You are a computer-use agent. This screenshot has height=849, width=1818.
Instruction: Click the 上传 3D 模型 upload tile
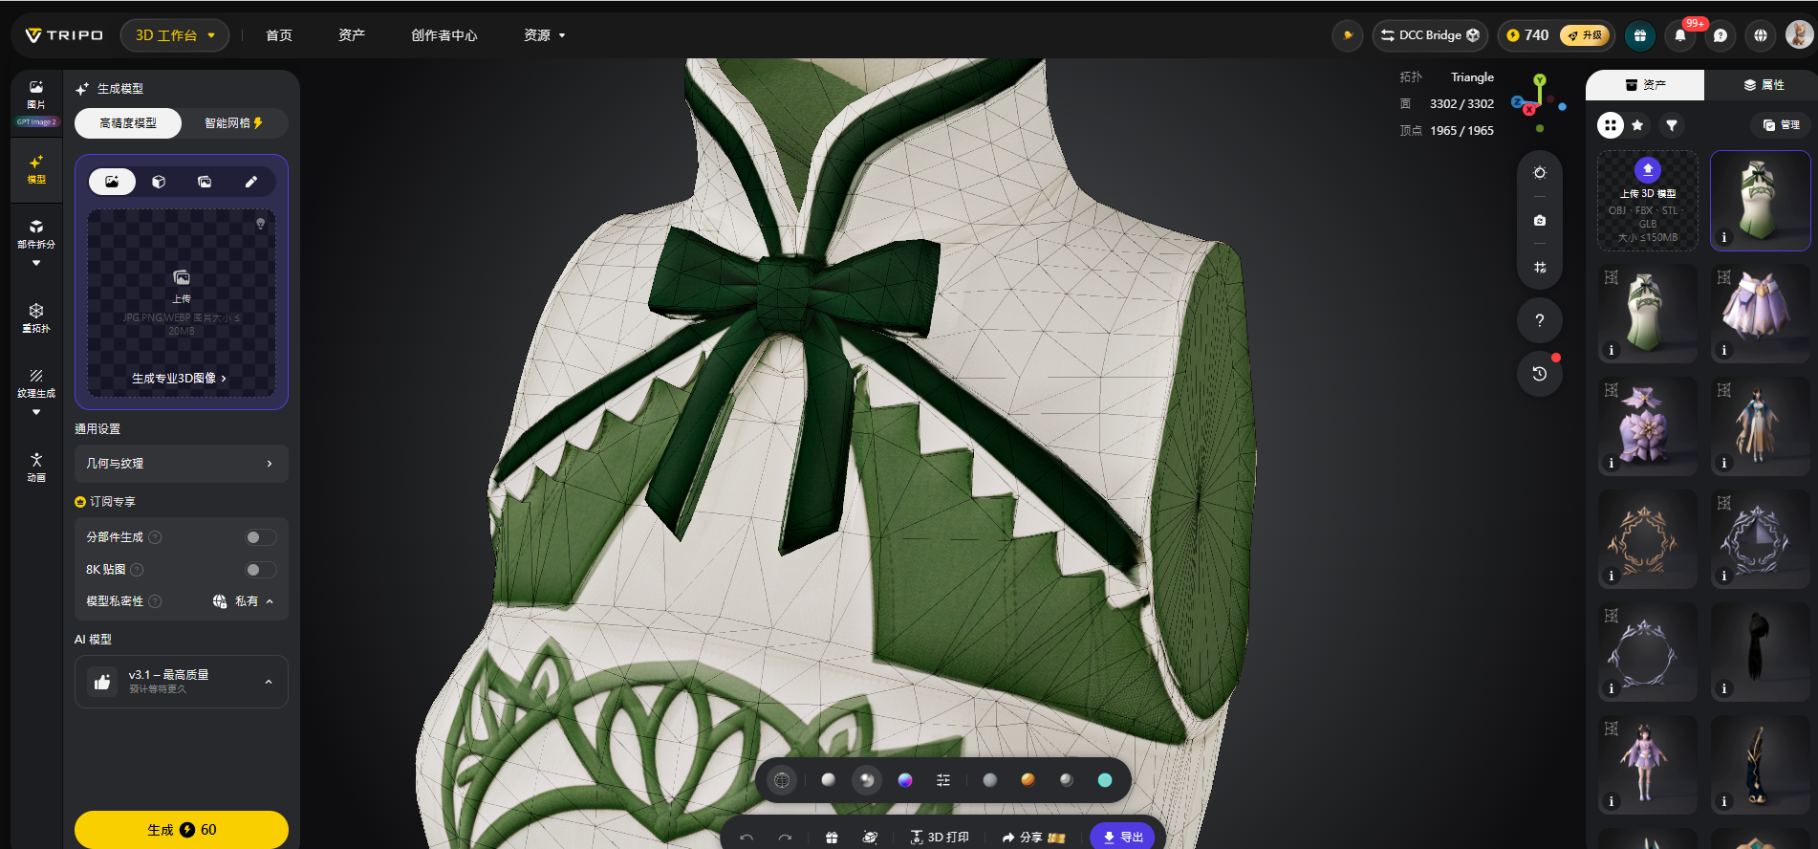point(1648,201)
